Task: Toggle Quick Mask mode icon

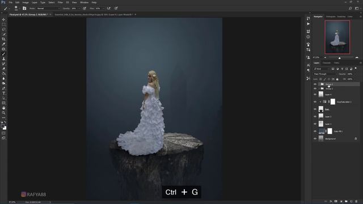Action: point(3,133)
